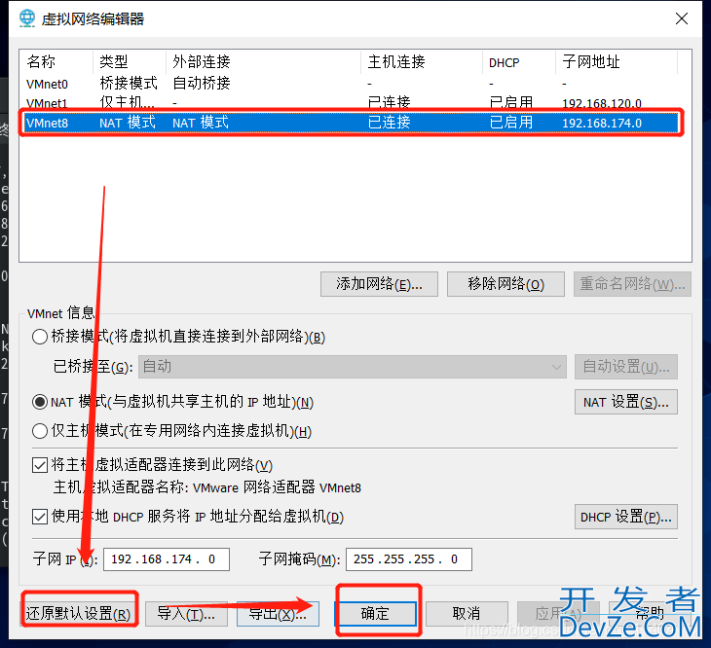Select the VMnet0 network row
The image size is (711, 648).
pos(351,84)
